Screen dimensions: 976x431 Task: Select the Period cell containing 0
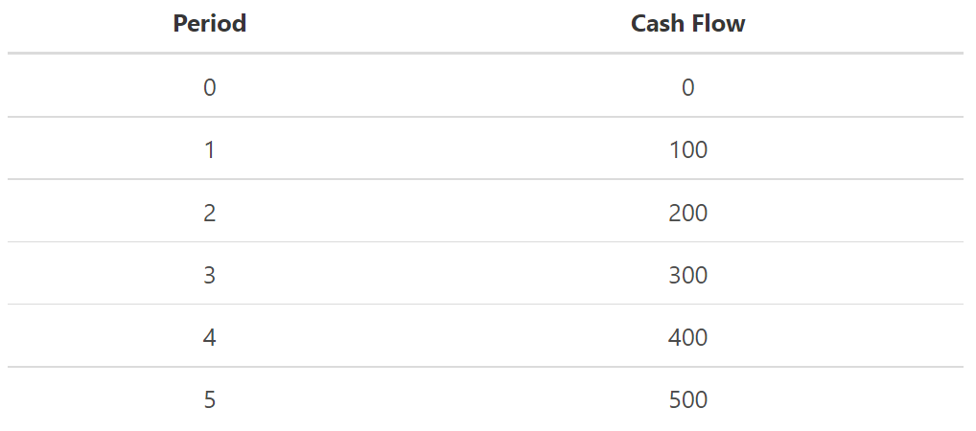[x=210, y=87]
